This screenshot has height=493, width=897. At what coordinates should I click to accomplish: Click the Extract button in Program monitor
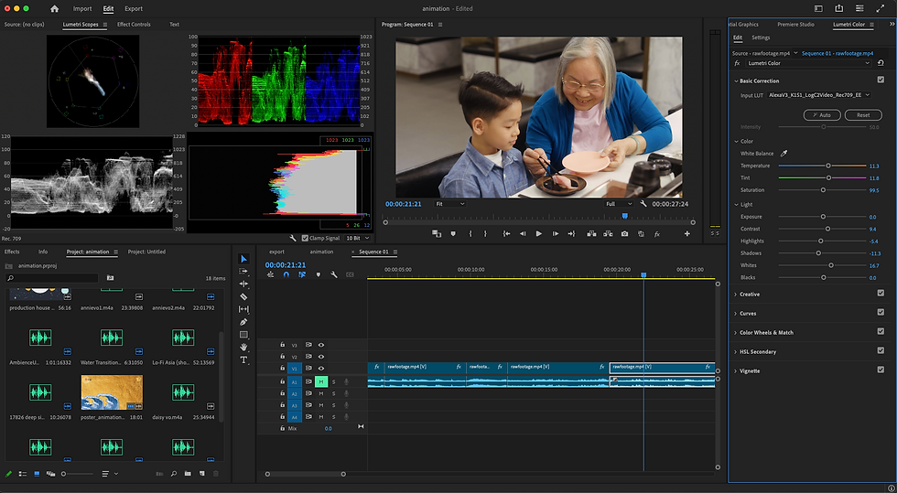point(608,234)
